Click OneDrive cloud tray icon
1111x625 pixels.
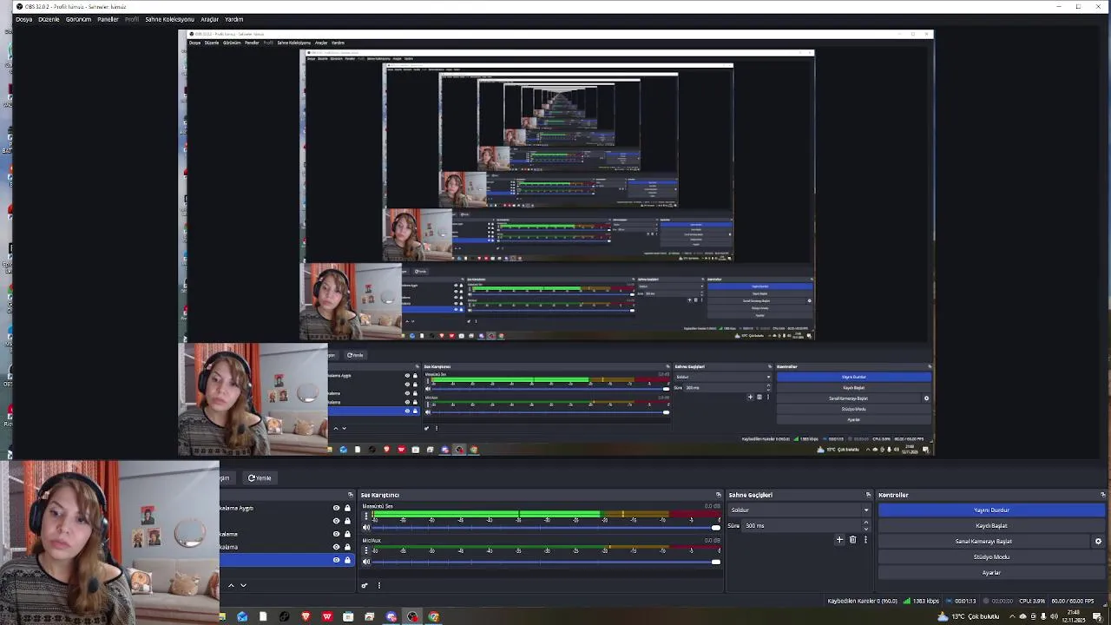pyautogui.click(x=1023, y=616)
